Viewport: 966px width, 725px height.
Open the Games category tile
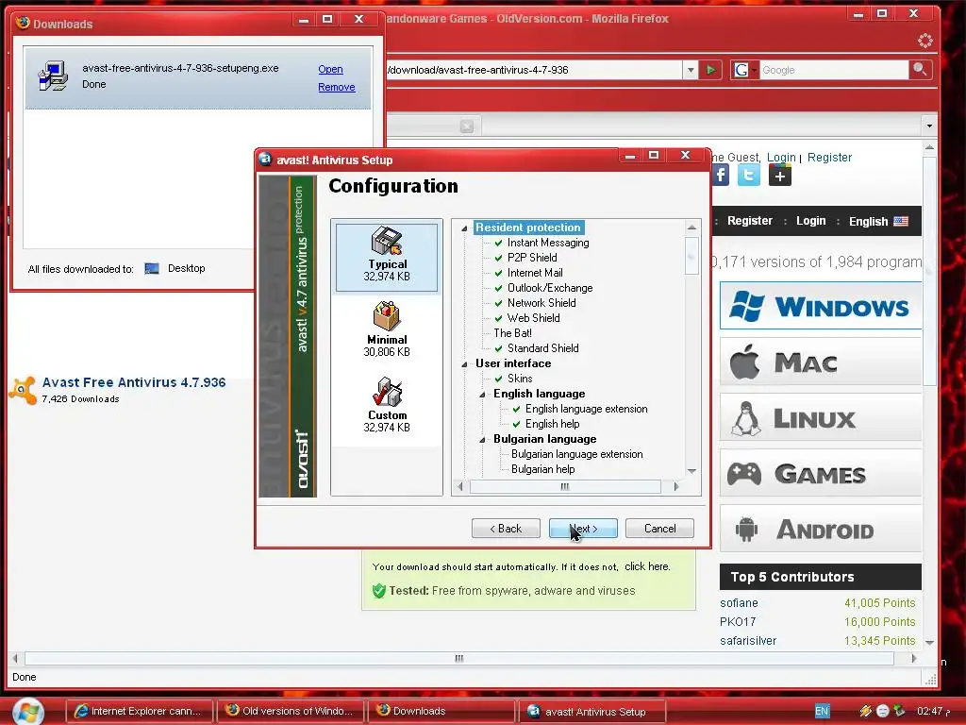coord(820,474)
